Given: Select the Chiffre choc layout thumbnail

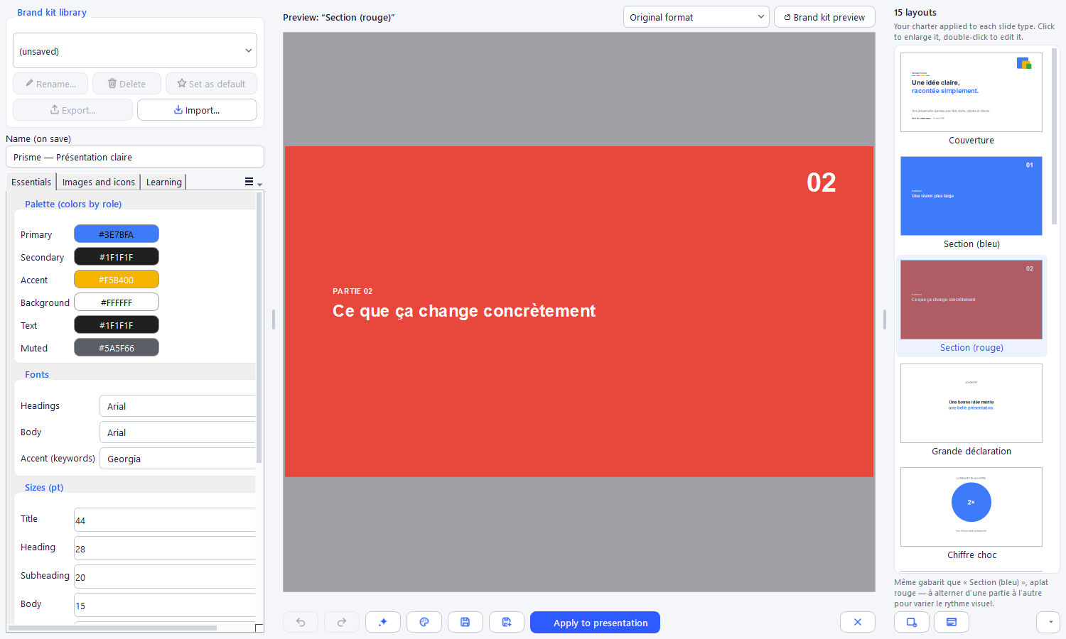Looking at the screenshot, I should click(971, 507).
